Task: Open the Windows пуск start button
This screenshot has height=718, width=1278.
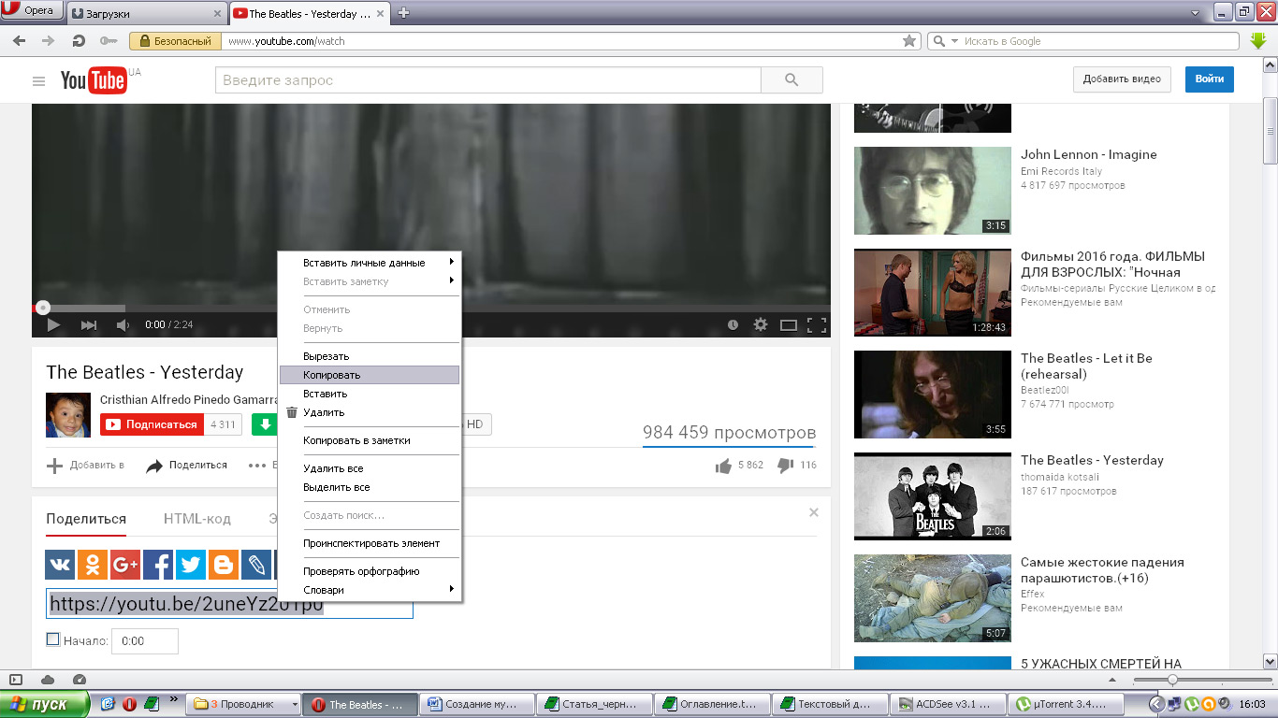Action: coord(44,704)
